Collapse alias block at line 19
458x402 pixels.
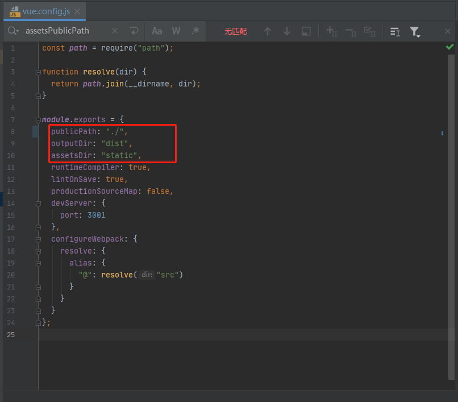(x=38, y=263)
